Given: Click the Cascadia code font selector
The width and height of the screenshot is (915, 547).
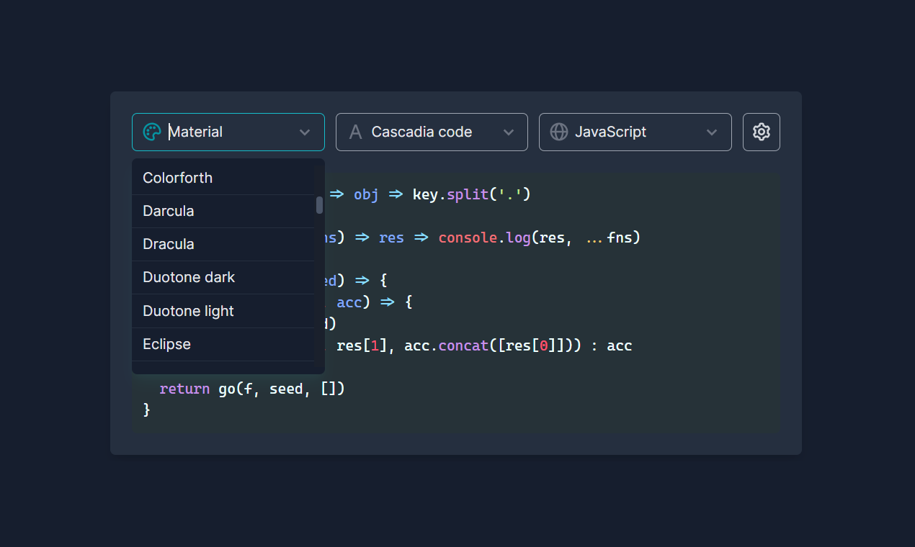Looking at the screenshot, I should pos(431,132).
